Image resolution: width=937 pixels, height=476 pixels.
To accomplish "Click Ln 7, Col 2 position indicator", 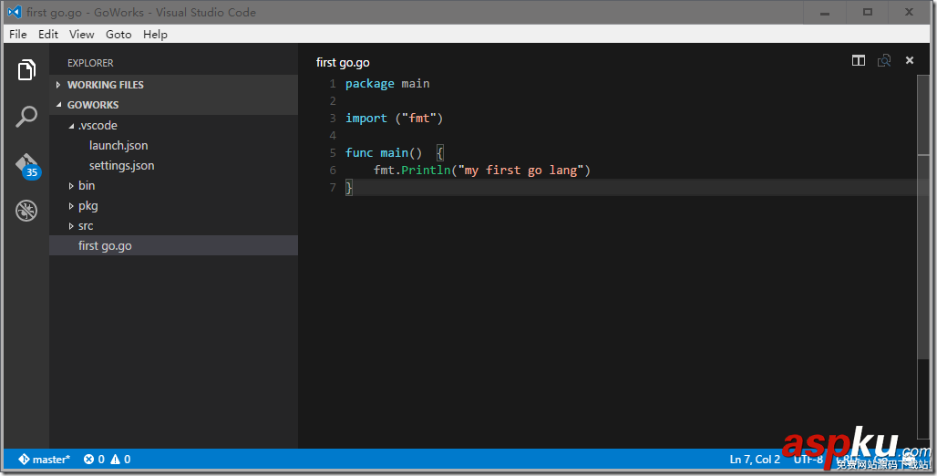I will (x=755, y=460).
